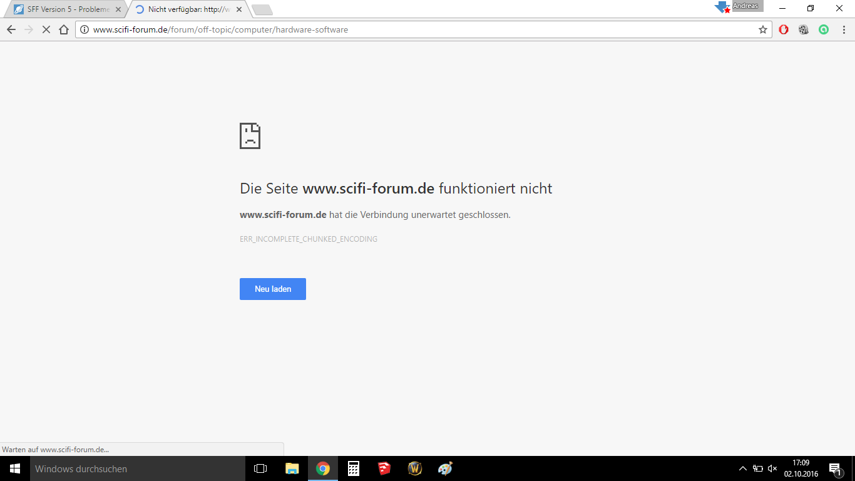
Task: Open the red stop-hand adblocker extension
Action: tap(784, 29)
